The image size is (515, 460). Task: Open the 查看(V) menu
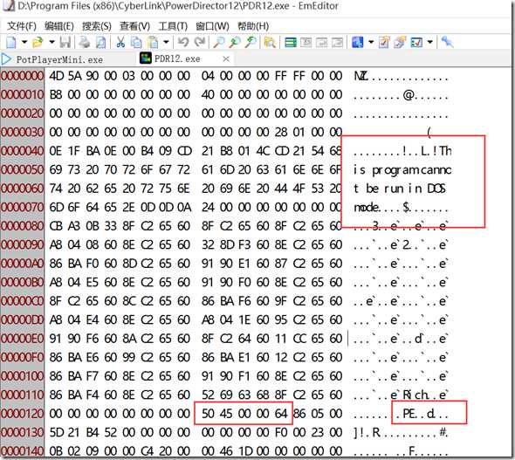134,26
